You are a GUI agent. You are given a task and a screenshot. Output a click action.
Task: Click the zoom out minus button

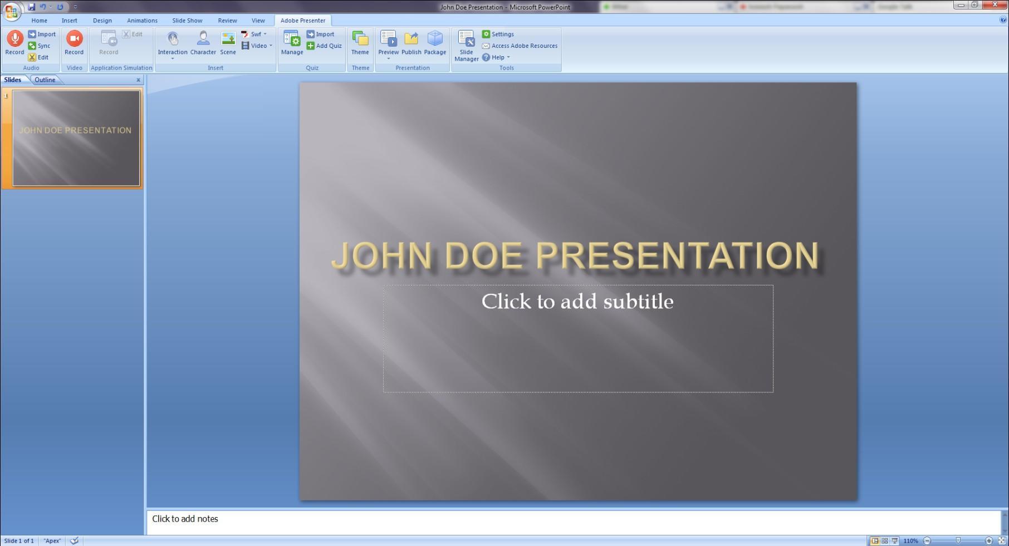pyautogui.click(x=927, y=540)
